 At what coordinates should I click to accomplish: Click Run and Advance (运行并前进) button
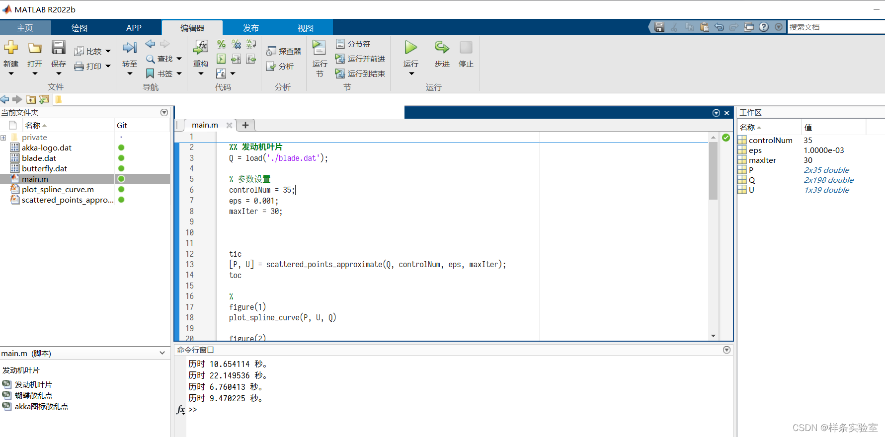(360, 59)
